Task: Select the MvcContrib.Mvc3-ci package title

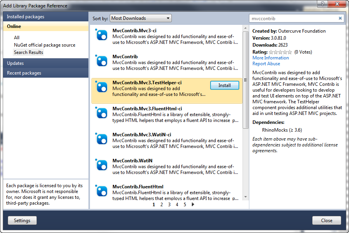Action: [x=134, y=31]
